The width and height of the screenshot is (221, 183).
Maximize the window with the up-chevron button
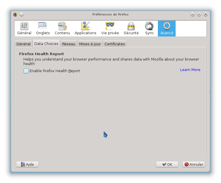tap(199, 14)
